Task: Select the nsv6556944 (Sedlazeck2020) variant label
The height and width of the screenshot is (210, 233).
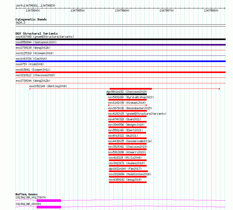Action: point(36,42)
